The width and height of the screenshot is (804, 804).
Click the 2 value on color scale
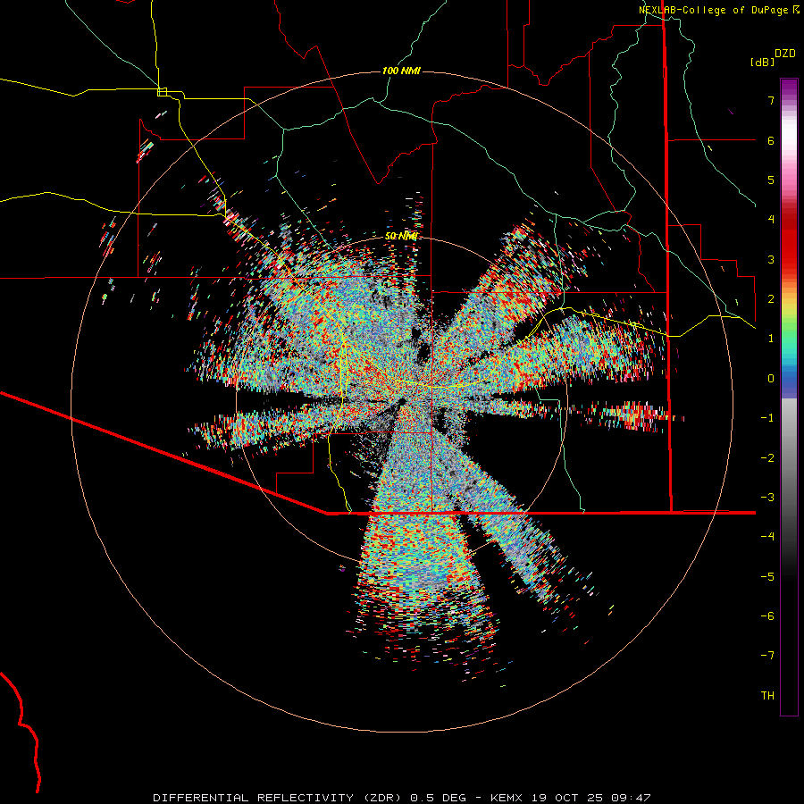coord(771,299)
